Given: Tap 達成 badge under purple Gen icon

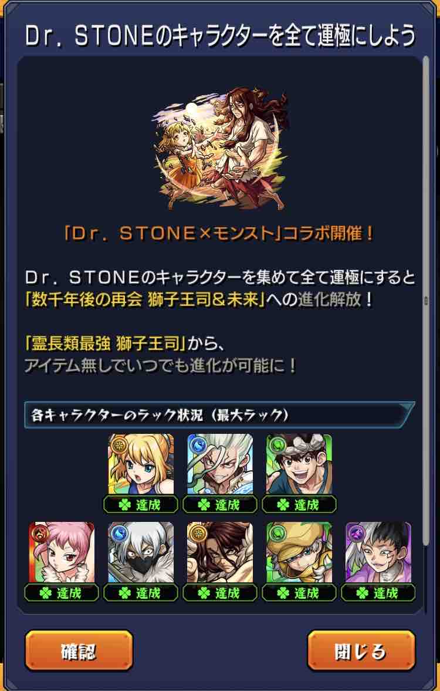Looking at the screenshot, I should (x=378, y=593).
